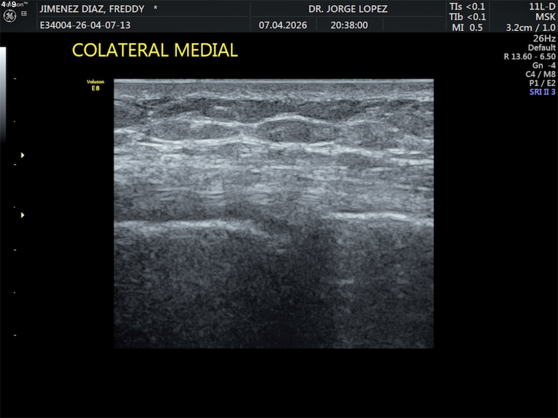Select the 11L-D probe label
558x418 pixels.
click(542, 7)
